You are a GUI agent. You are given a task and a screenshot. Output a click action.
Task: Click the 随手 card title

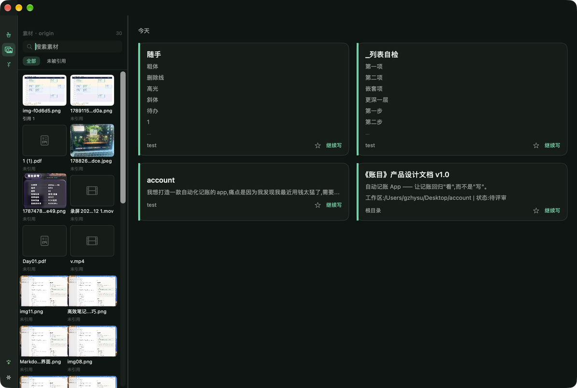click(x=154, y=55)
